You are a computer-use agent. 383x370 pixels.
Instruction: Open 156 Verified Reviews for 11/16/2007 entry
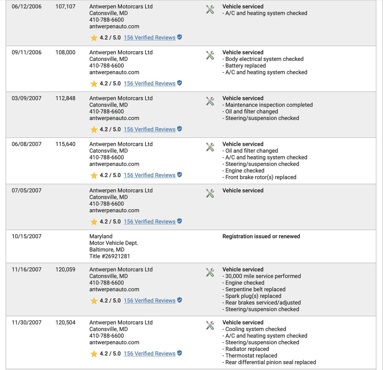click(x=150, y=301)
